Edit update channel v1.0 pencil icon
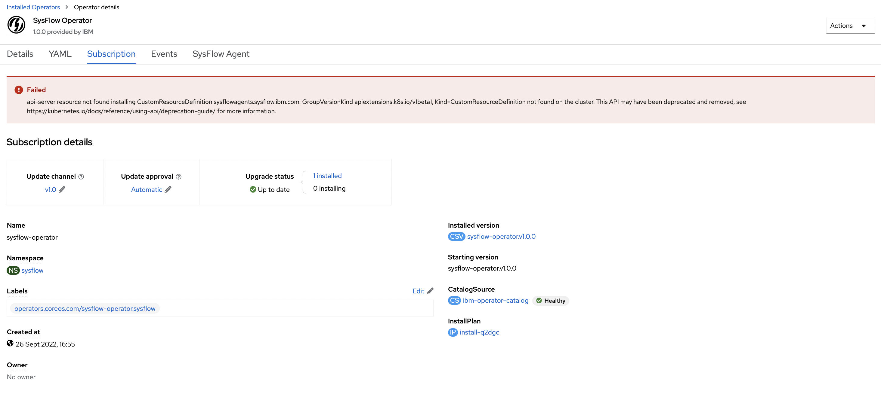This screenshot has width=881, height=400. point(62,189)
